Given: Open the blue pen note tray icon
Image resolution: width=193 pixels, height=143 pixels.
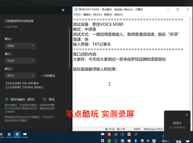Looking at the screenshot, I should pos(122,141).
